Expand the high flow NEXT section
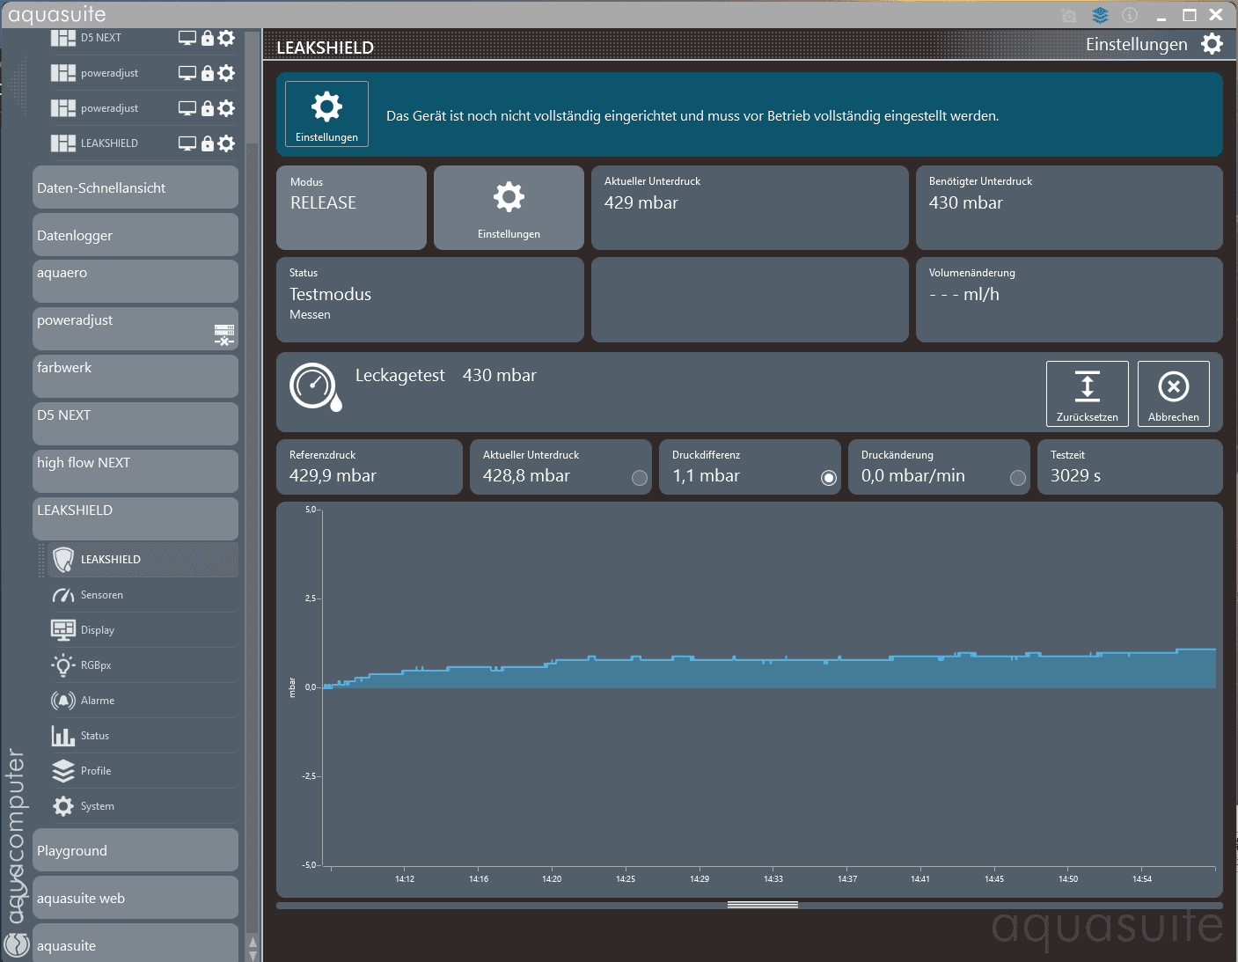This screenshot has height=962, width=1238. 136,471
